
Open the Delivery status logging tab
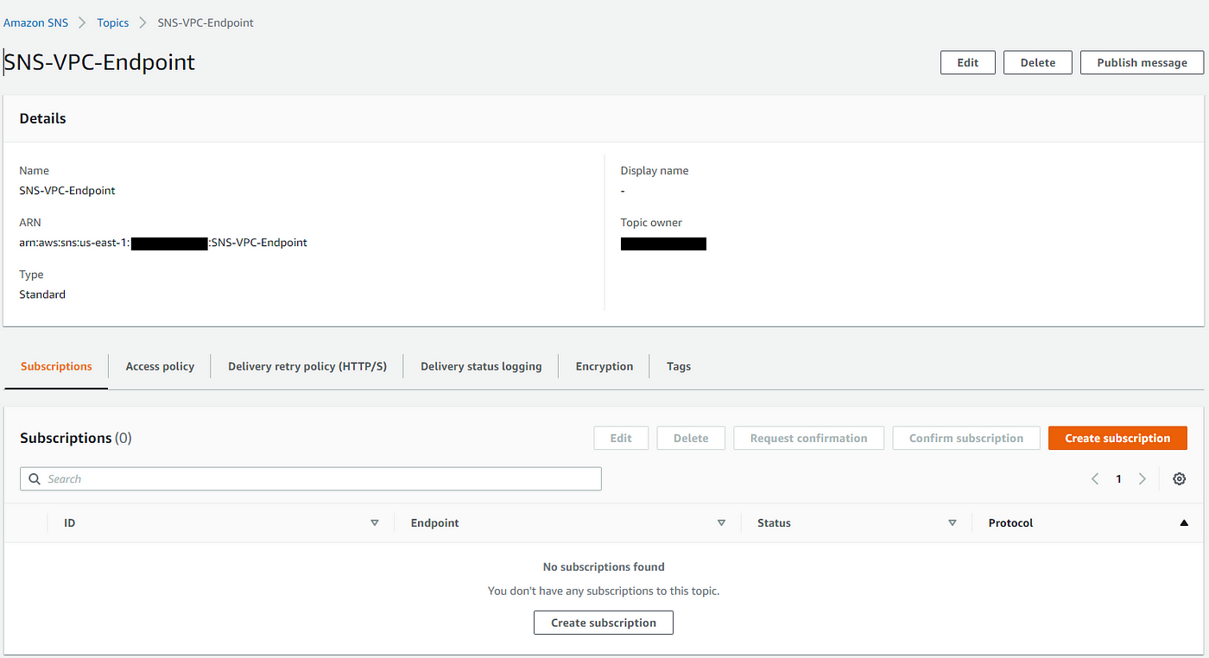[481, 366]
